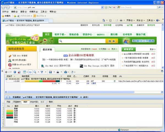Image resolution: width=165 pixels, height=132 pixels.
Task: Open the Save dropdown arrow
Action: click(x=54, y=72)
